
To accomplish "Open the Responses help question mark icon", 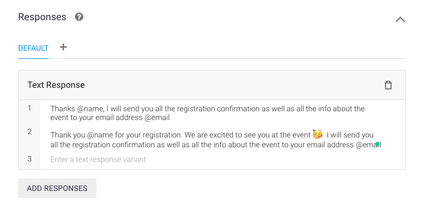I will [x=79, y=17].
